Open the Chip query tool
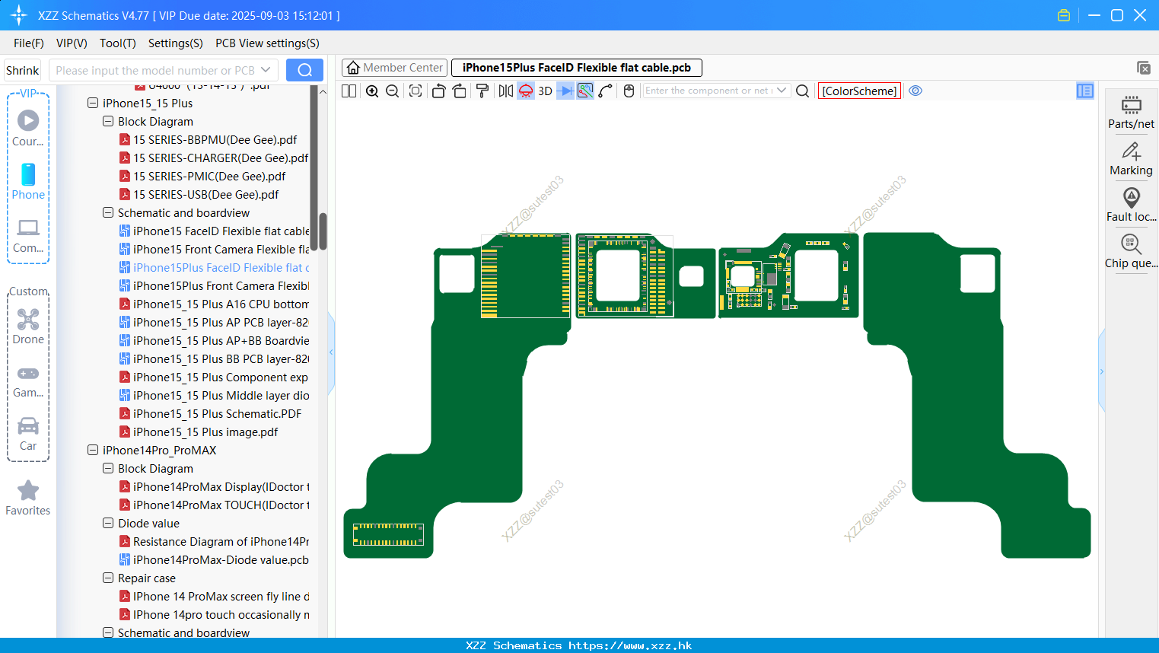 1131,252
